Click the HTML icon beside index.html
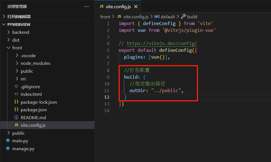The height and width of the screenshot is (162, 271). 16,94
